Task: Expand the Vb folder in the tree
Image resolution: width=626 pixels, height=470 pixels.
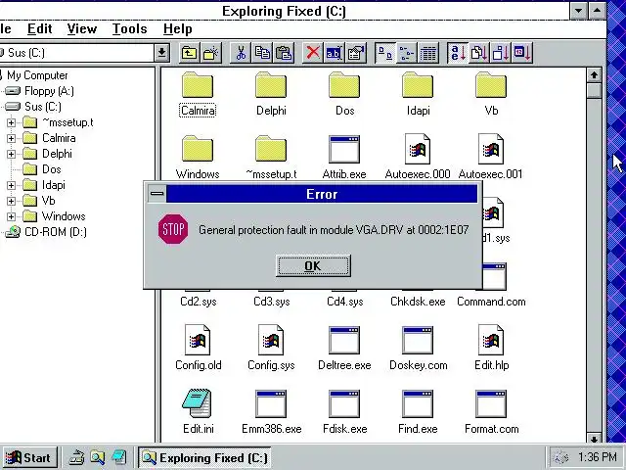Action: coord(11,201)
